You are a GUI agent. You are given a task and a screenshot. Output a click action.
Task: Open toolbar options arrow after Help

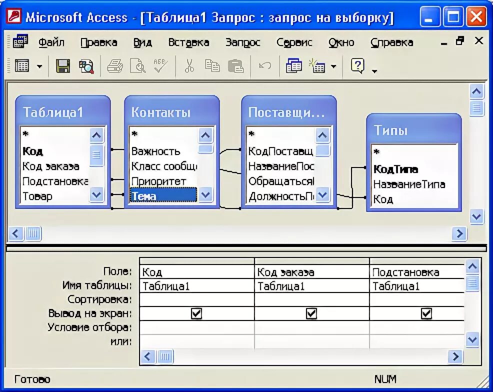coord(374,71)
